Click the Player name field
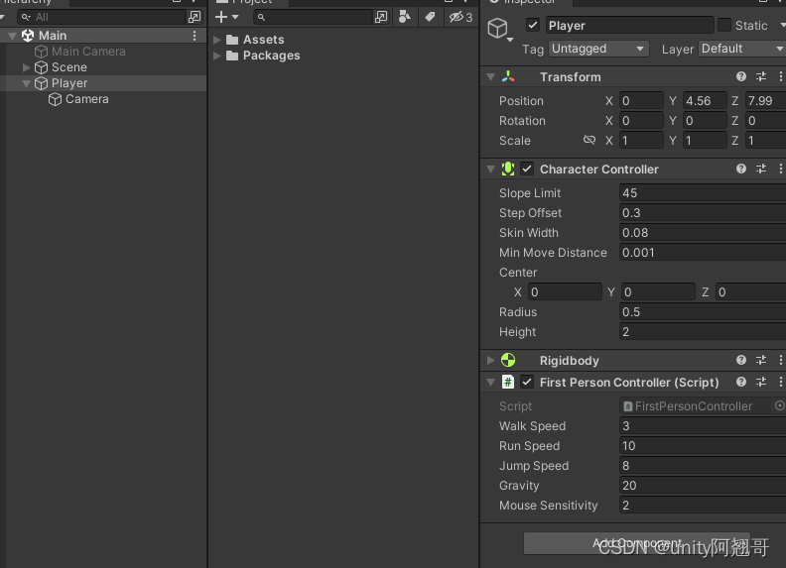The image size is (786, 568). 629,25
